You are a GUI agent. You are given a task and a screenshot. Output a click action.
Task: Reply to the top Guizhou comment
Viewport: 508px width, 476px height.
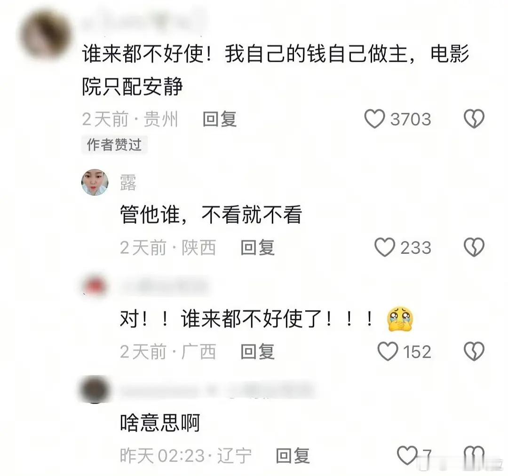(220, 119)
